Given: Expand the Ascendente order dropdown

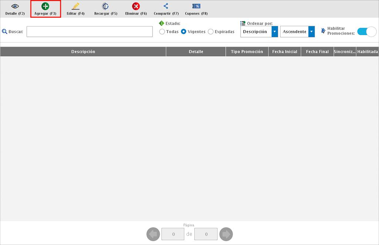Looking at the screenshot, I should [x=312, y=32].
